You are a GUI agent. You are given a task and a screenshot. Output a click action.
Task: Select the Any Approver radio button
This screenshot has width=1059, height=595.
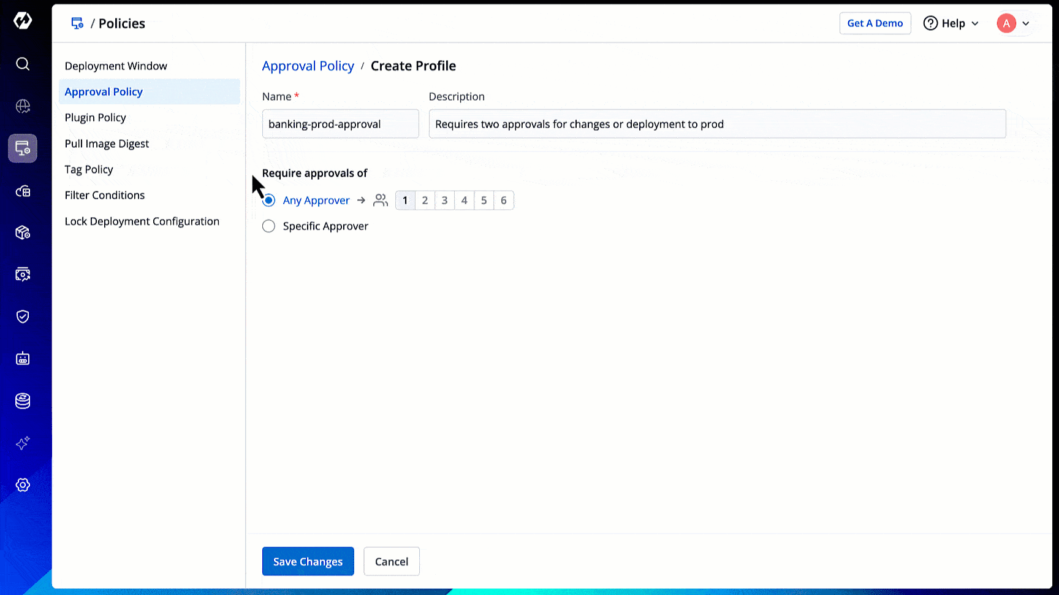tap(269, 201)
